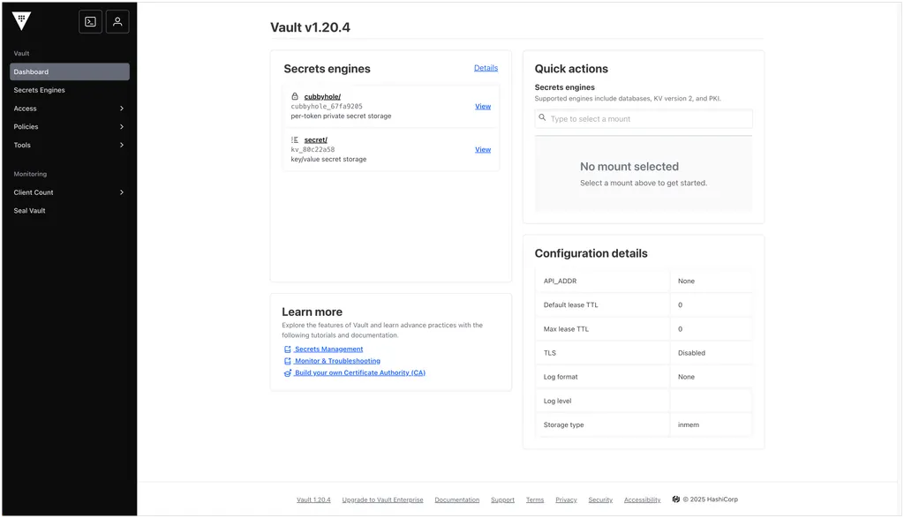904x518 pixels.
Task: Open the Tools sidebar item
Action: pyautogui.click(x=70, y=146)
